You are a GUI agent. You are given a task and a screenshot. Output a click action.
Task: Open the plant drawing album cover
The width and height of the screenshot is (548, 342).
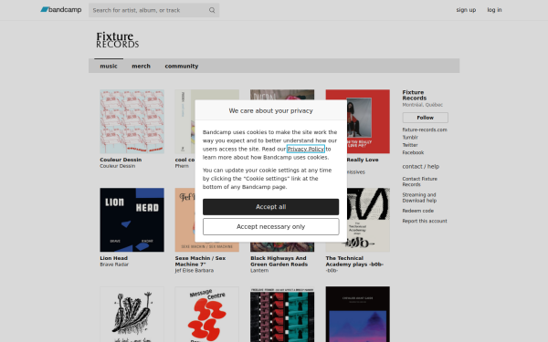click(132, 315)
